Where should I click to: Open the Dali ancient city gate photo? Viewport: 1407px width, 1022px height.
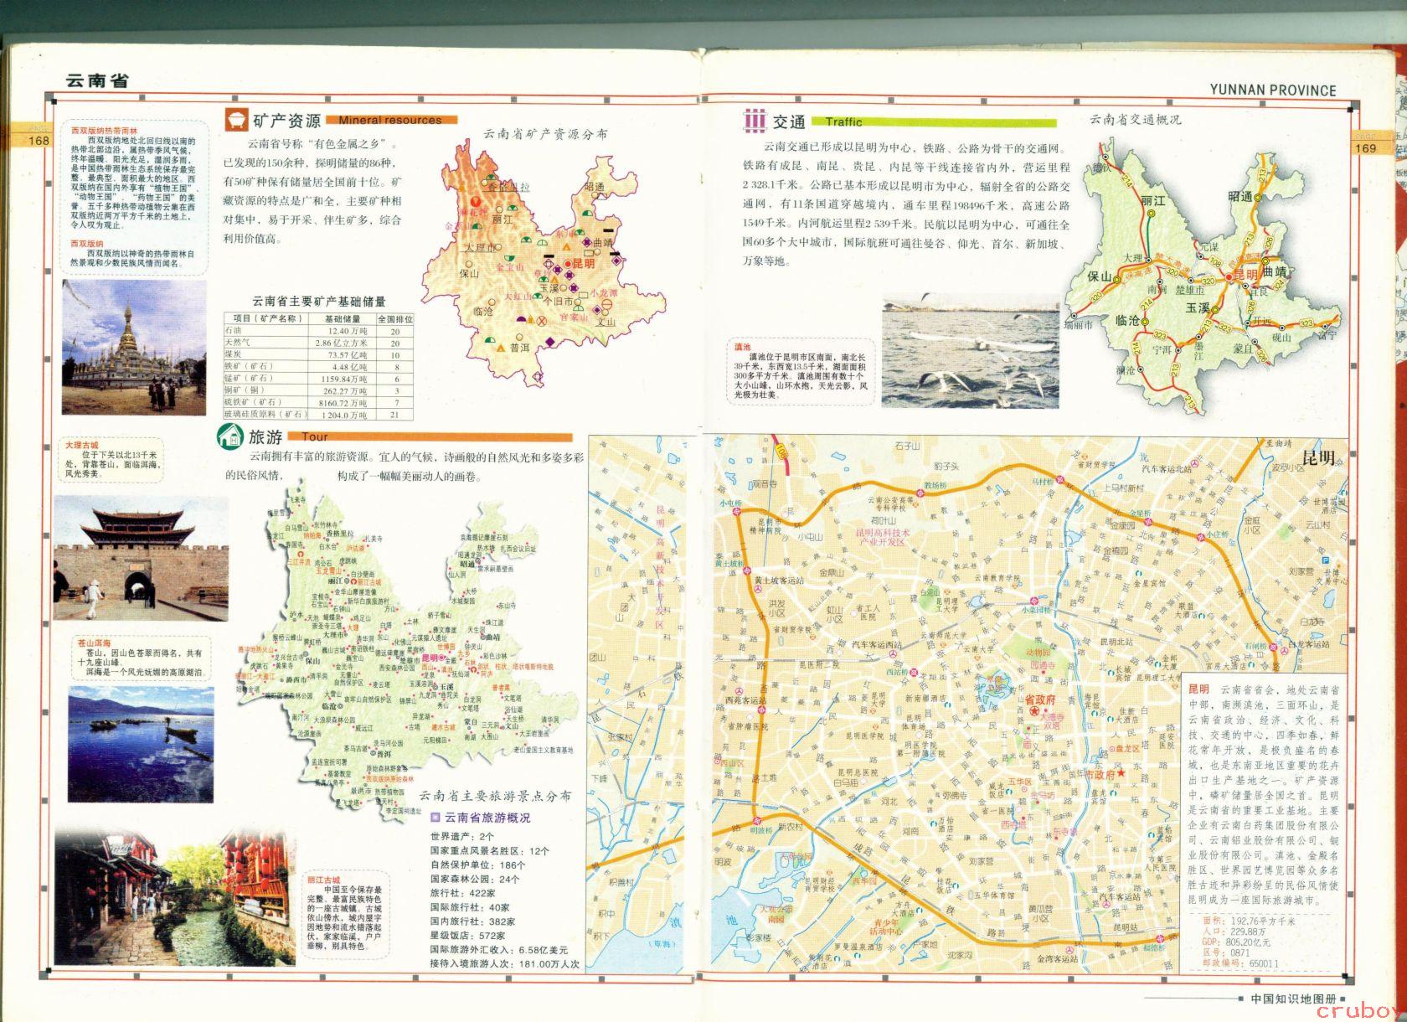(141, 558)
